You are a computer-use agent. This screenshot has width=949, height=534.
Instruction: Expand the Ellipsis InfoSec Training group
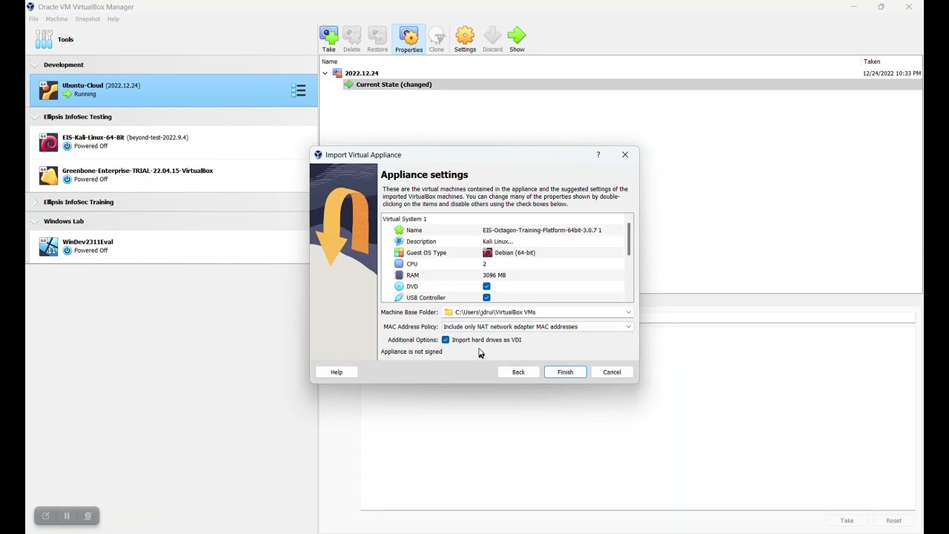[x=35, y=202]
